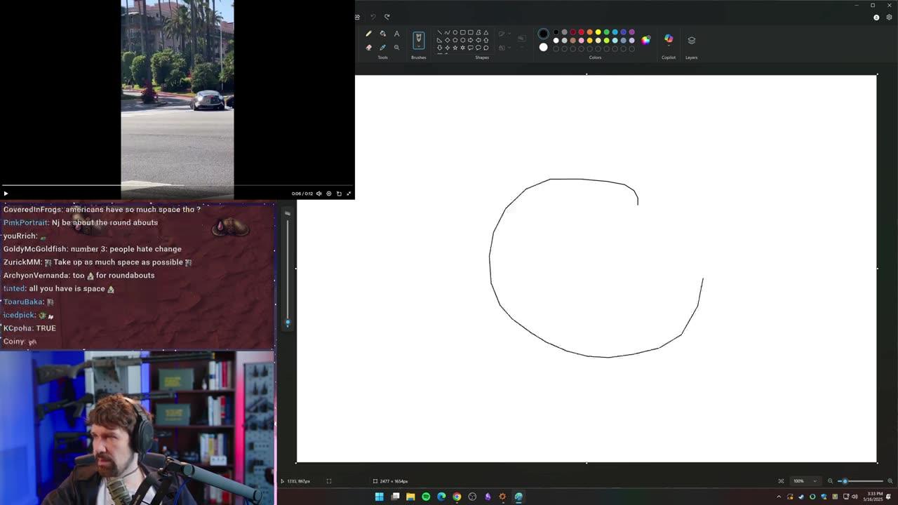Image resolution: width=898 pixels, height=505 pixels.
Task: Zoom out with the minus magnifier
Action: tap(831, 481)
